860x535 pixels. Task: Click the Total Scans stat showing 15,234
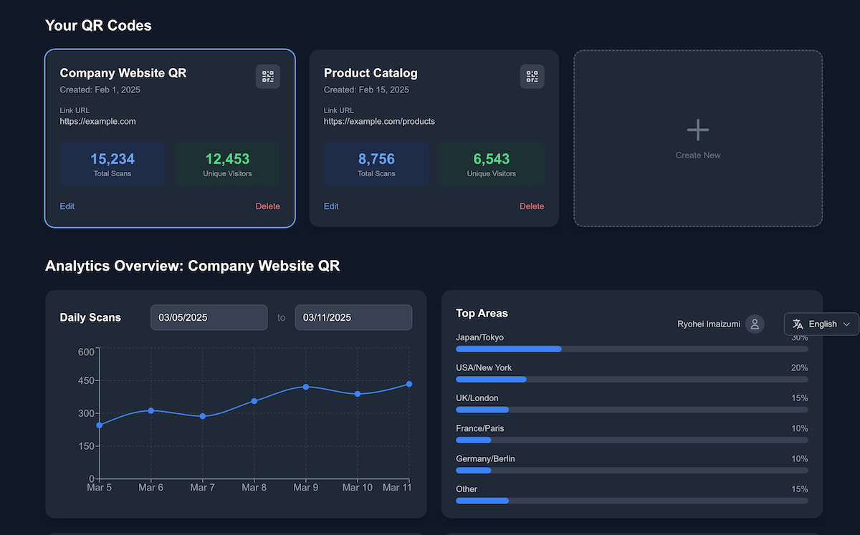(x=113, y=163)
